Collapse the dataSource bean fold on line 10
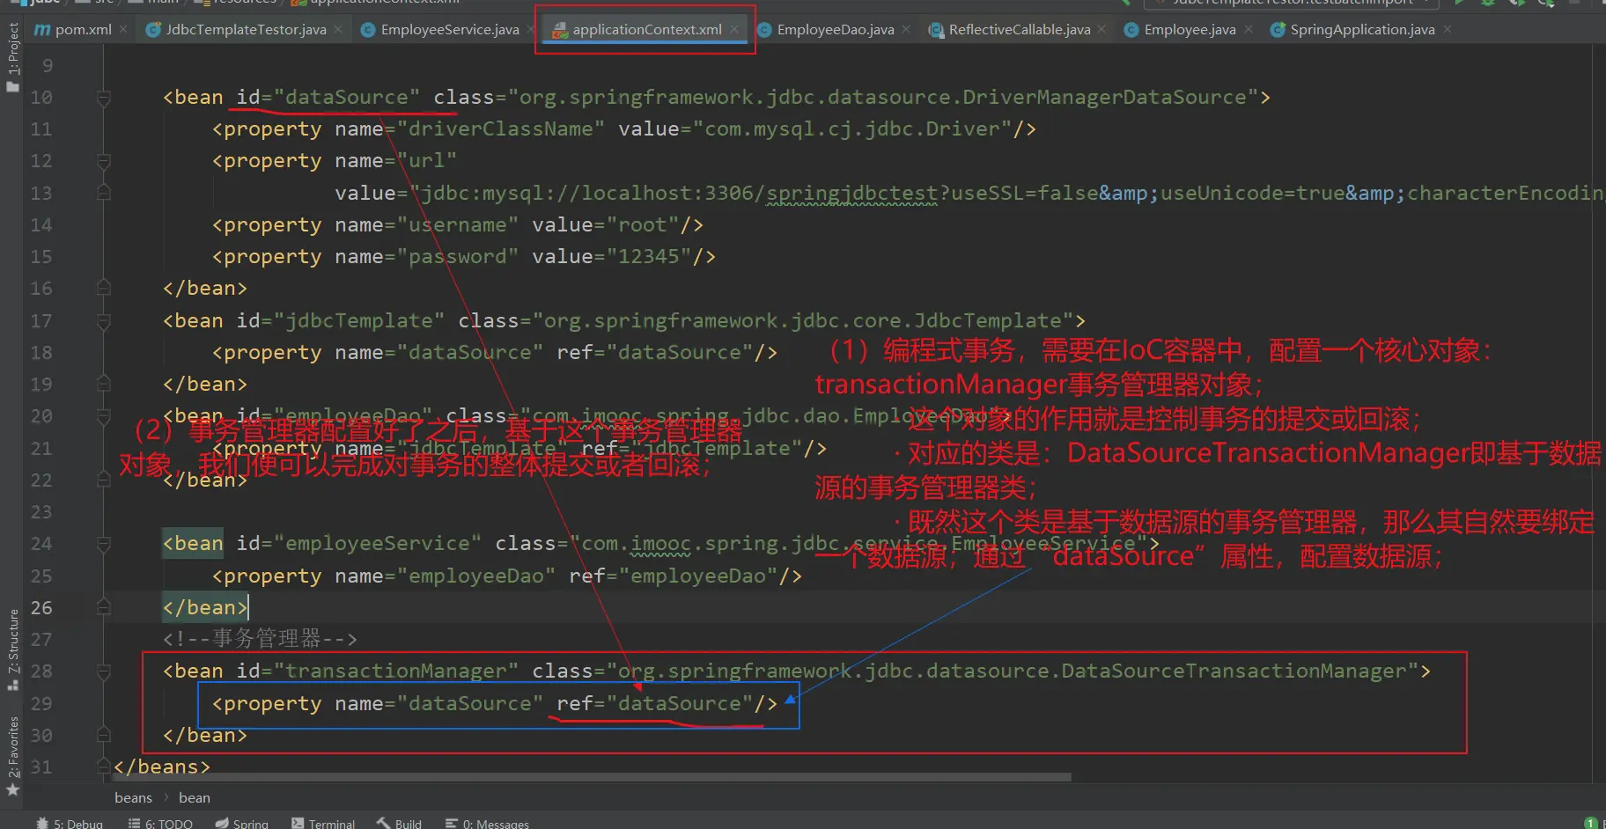This screenshot has width=1606, height=829. (x=103, y=98)
